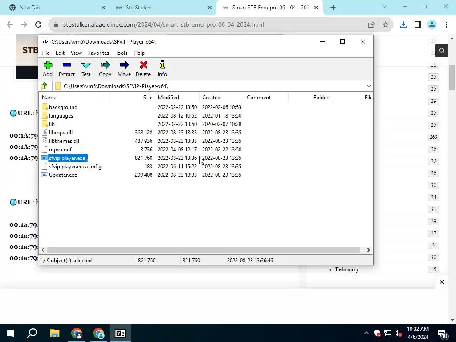The width and height of the screenshot is (456, 342).
Task: Open taskbar search icon
Action: (32, 333)
